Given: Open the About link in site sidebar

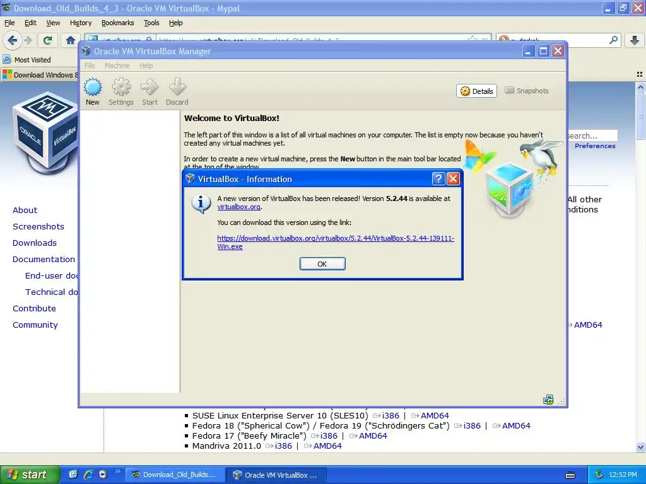Looking at the screenshot, I should click(25, 210).
